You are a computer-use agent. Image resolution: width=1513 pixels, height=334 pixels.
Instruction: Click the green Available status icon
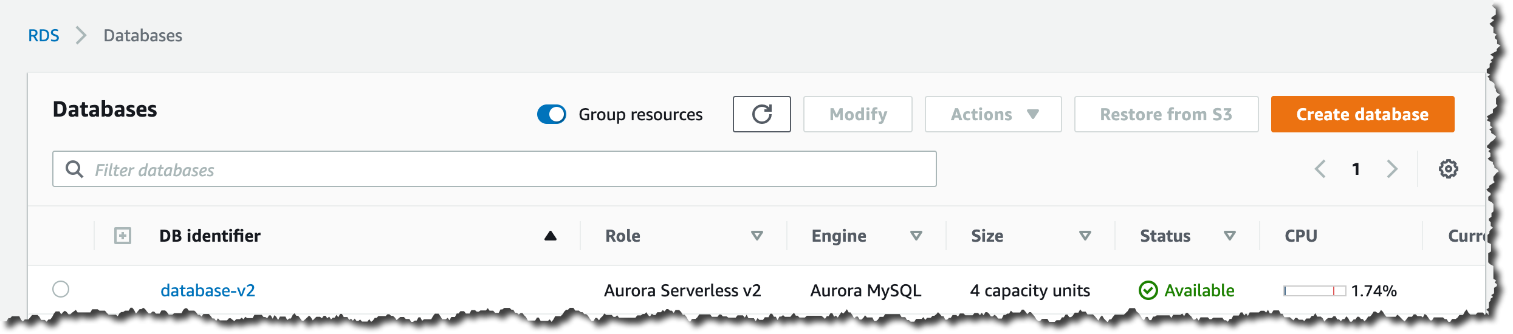pyautogui.click(x=1148, y=291)
